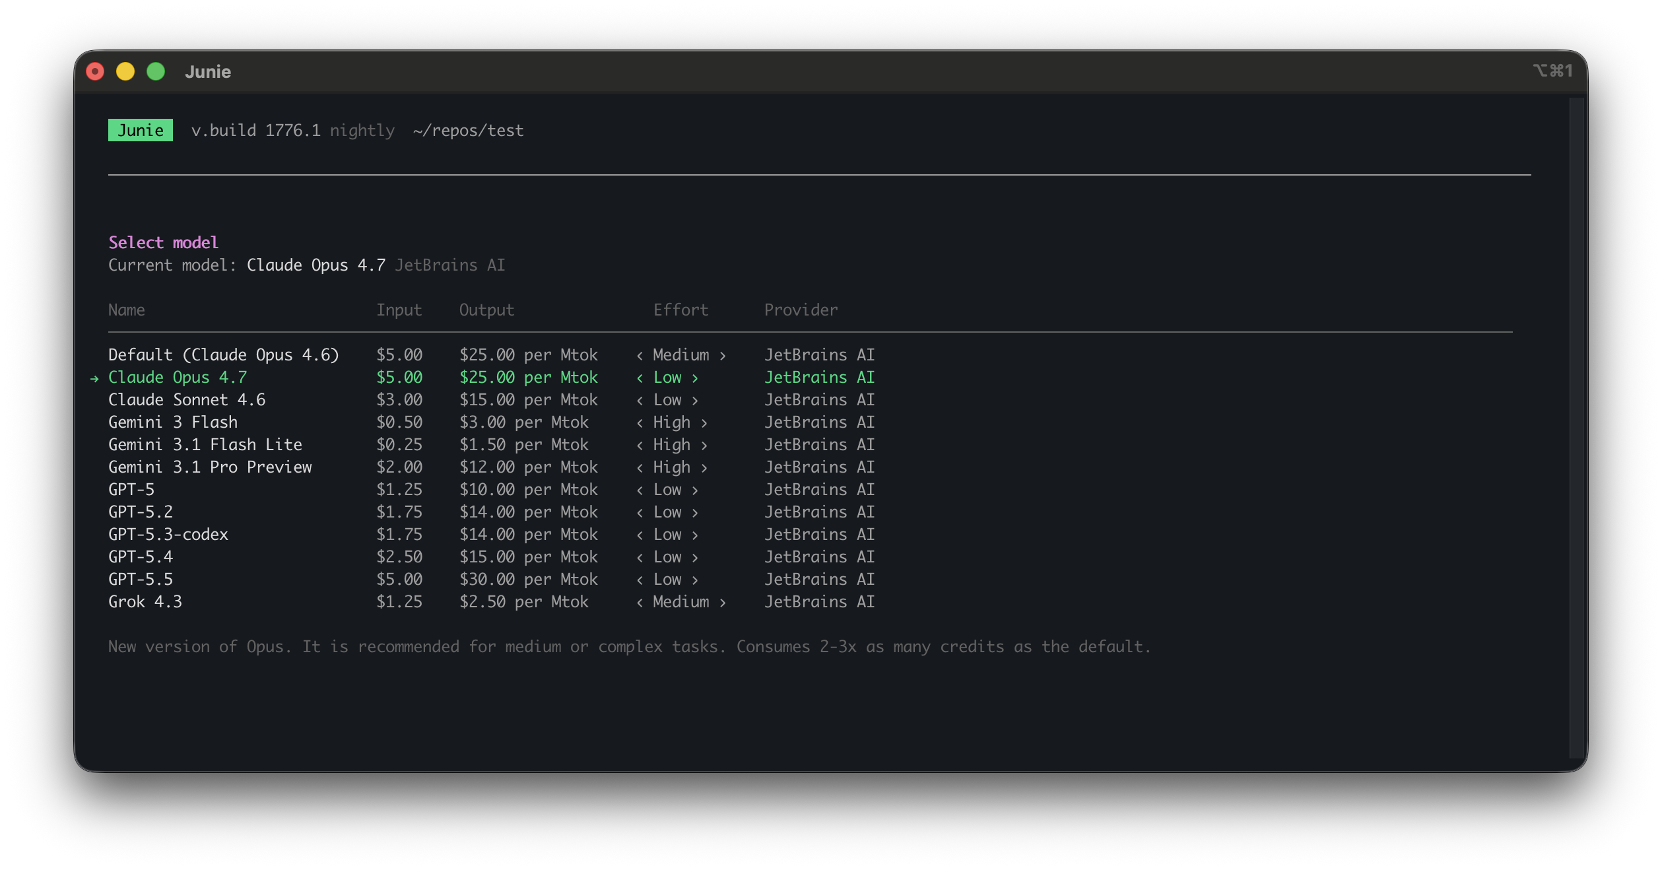Viewport: 1662px width, 870px height.
Task: Raise effort for Gemini 3.1 Flash Lite
Action: click(x=704, y=446)
